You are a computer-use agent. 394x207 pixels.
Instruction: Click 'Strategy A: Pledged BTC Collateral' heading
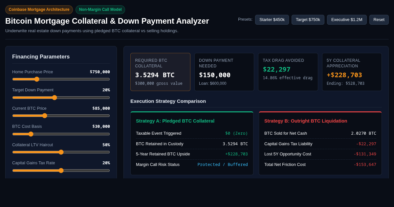pyautogui.click(x=175, y=121)
